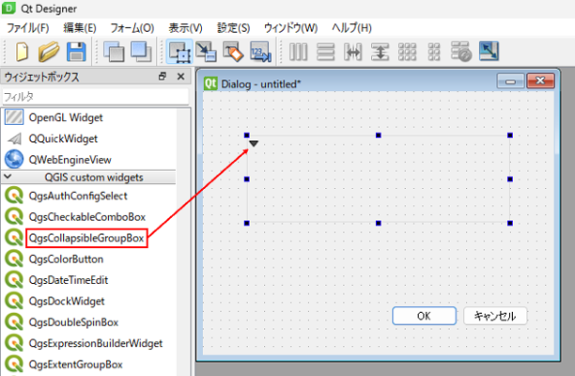Open the ウィンドウ(W) menu
Image resolution: width=575 pixels, height=376 pixels.
(x=290, y=28)
